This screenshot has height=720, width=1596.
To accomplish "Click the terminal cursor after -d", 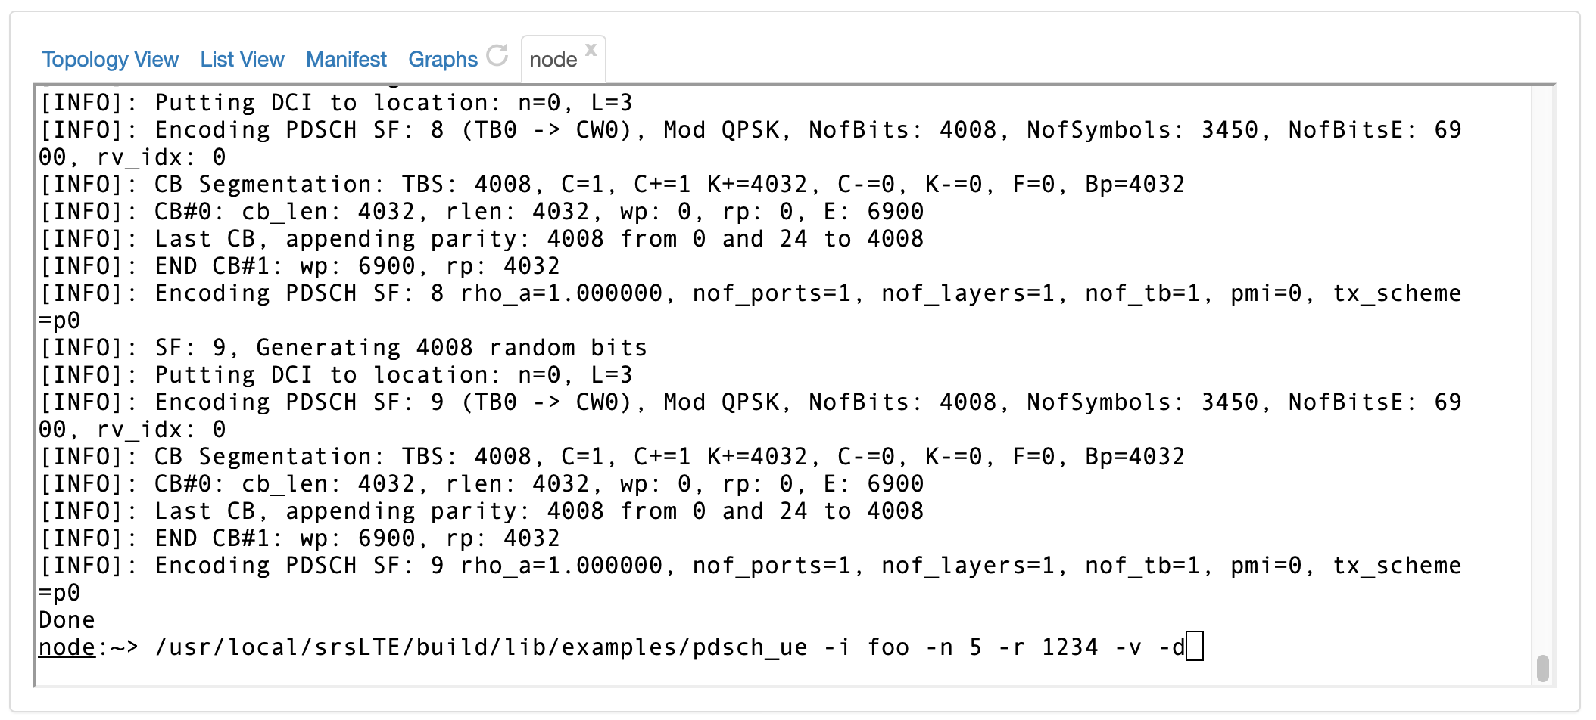I will [x=1195, y=647].
